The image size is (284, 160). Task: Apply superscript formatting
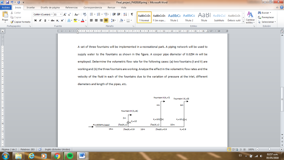62,20
